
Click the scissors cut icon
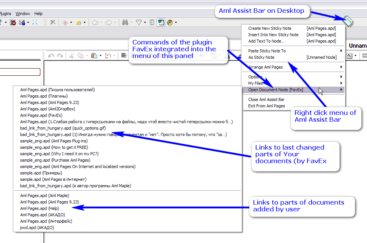[72, 56]
